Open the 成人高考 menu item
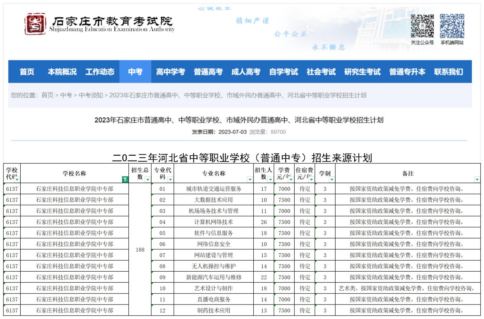 tap(246, 72)
